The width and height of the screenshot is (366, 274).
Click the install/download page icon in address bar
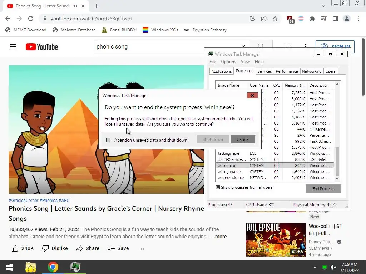coord(252,19)
